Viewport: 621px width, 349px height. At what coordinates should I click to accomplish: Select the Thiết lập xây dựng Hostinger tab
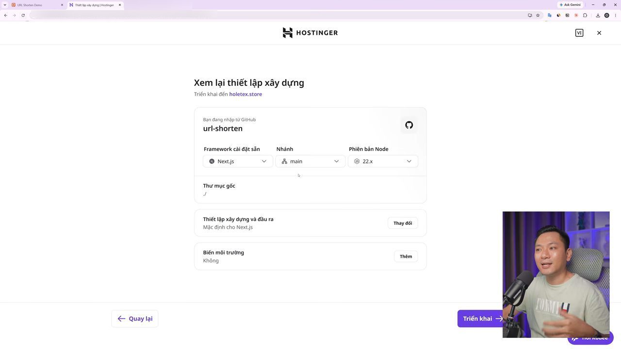[95, 5]
